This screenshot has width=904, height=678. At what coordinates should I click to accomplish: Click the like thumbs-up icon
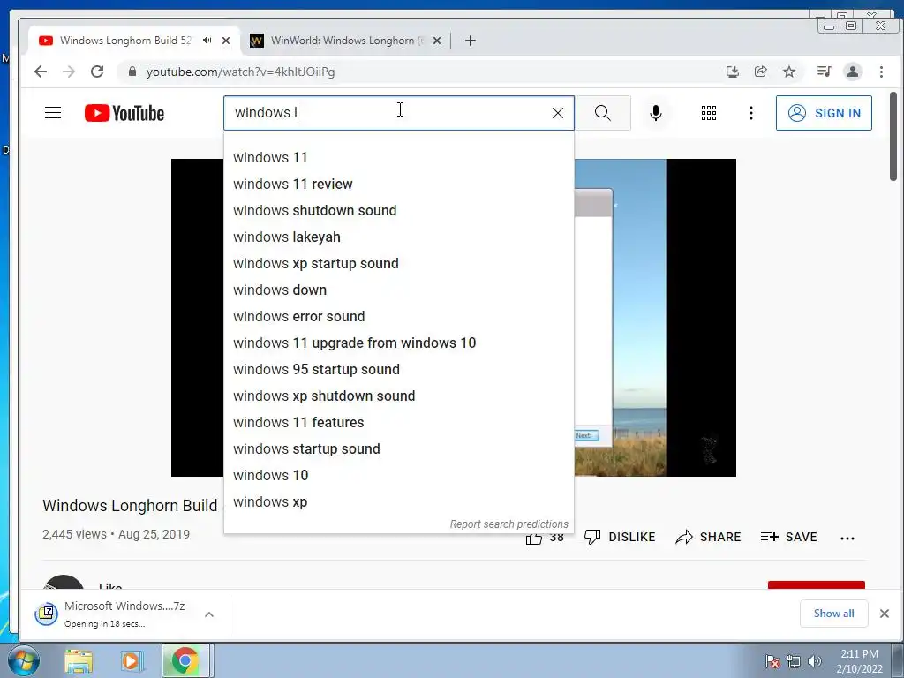[x=534, y=538]
